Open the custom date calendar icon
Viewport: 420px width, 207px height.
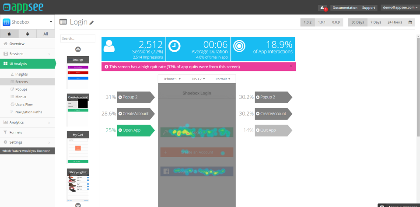(x=410, y=22)
